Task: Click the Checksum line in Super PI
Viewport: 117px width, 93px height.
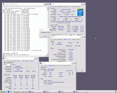Action: [x=10, y=53]
